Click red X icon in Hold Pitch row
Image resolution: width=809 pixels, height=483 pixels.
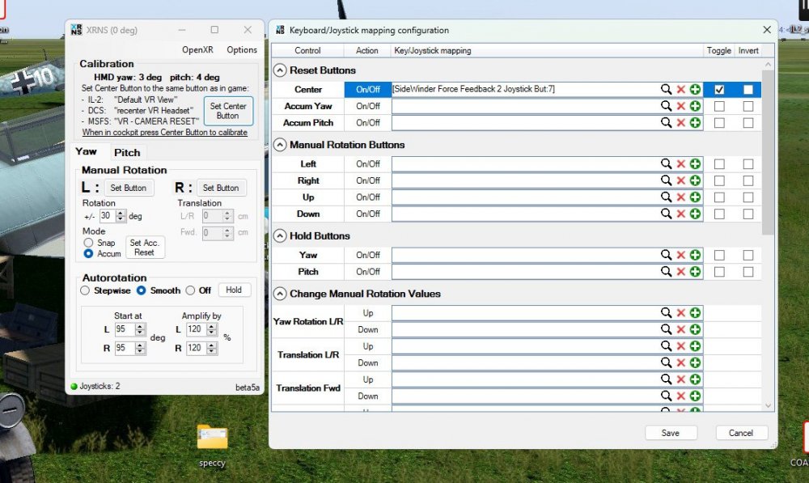tap(680, 272)
